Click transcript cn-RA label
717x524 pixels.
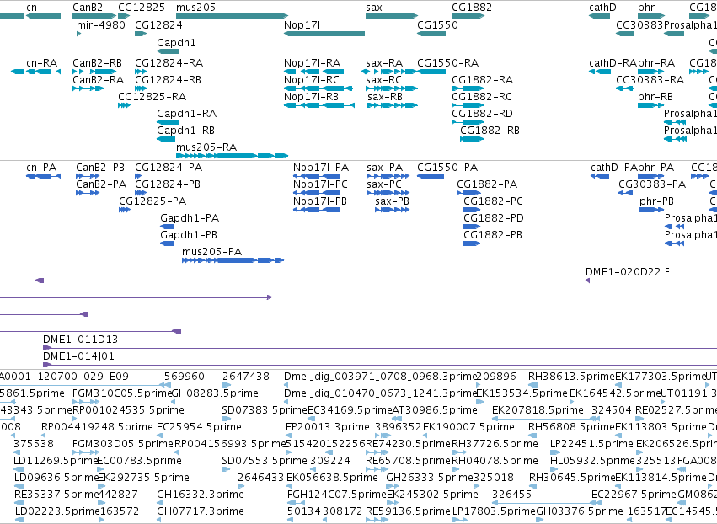(41, 62)
